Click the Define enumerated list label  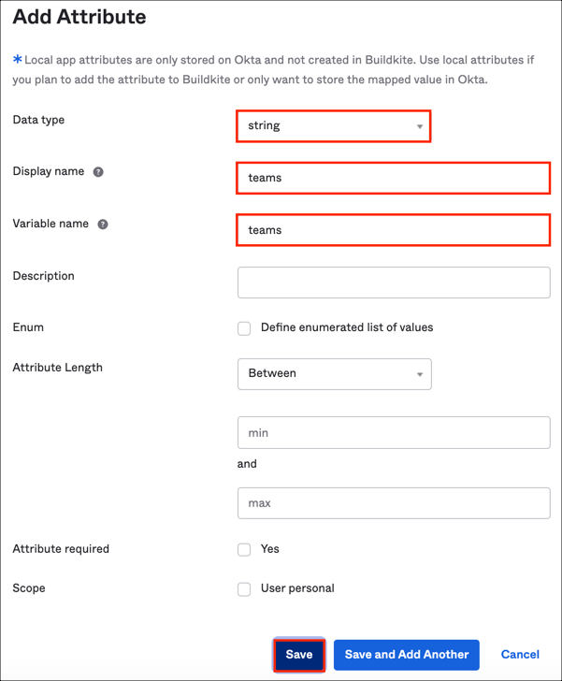tap(347, 327)
